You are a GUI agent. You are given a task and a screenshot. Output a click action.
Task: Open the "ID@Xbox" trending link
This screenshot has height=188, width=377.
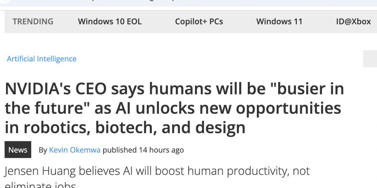(x=353, y=22)
